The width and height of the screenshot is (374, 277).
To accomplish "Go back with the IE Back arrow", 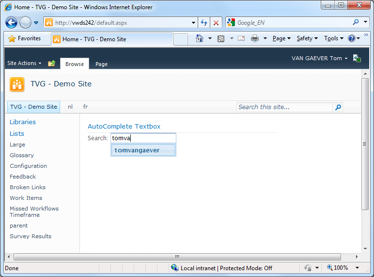I will (11, 23).
